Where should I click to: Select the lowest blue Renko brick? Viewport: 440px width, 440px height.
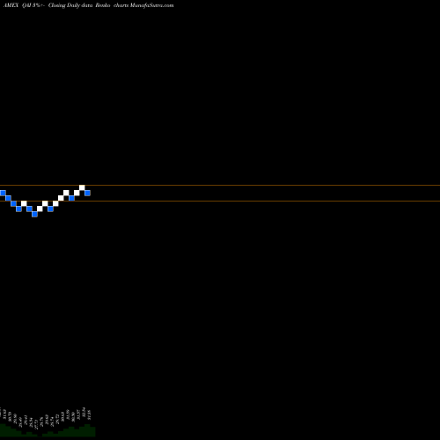coord(34,214)
